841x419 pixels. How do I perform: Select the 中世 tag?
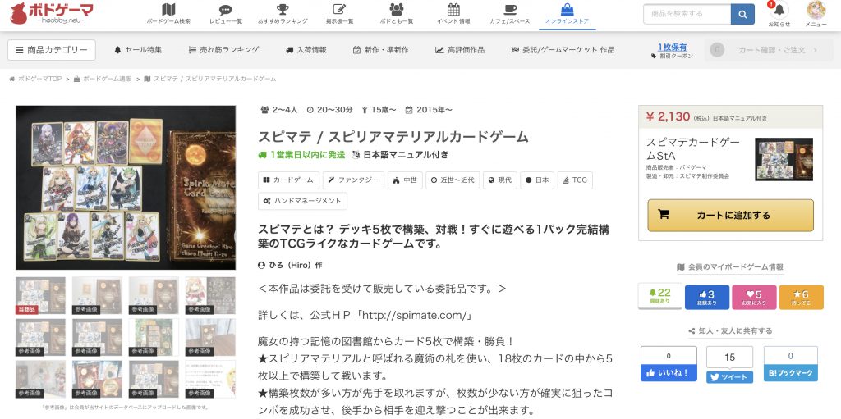click(x=404, y=180)
